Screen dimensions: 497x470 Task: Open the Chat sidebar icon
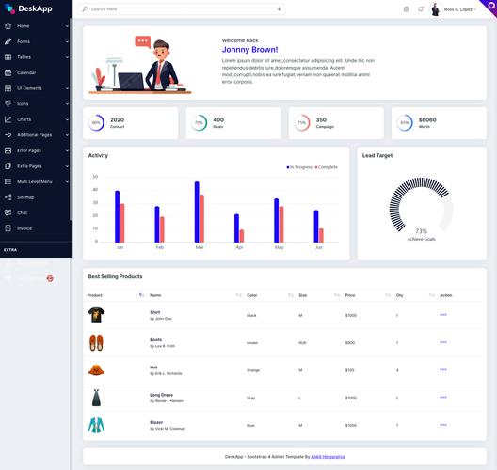pyautogui.click(x=8, y=212)
